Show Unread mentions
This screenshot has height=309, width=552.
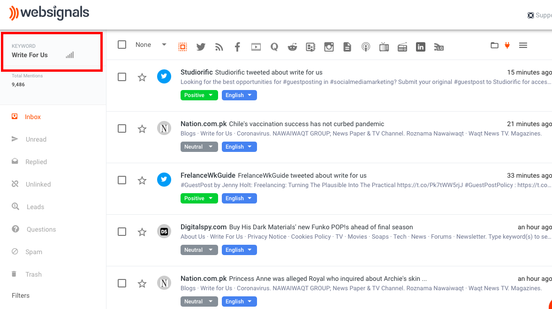(36, 139)
